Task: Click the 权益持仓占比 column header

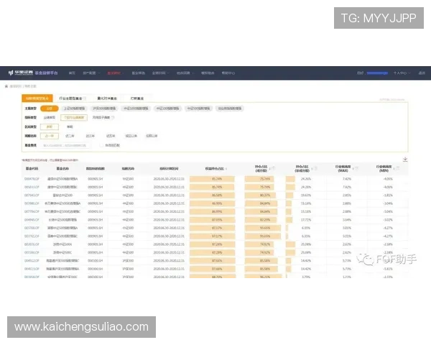Action: click(215, 168)
